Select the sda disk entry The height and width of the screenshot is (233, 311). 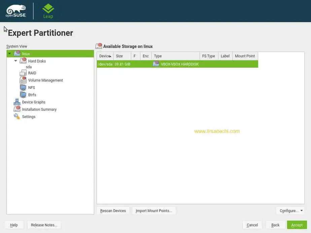click(29, 67)
